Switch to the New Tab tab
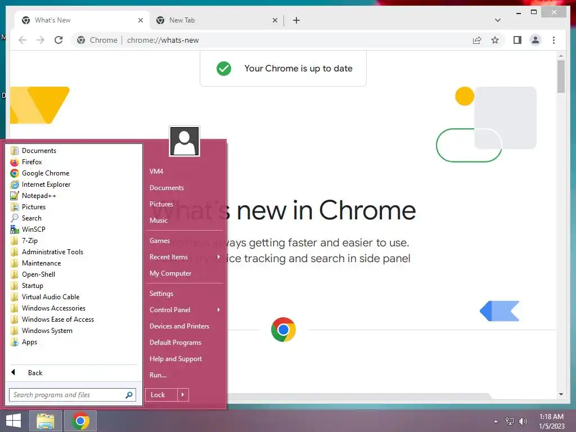576x432 pixels. [217, 20]
